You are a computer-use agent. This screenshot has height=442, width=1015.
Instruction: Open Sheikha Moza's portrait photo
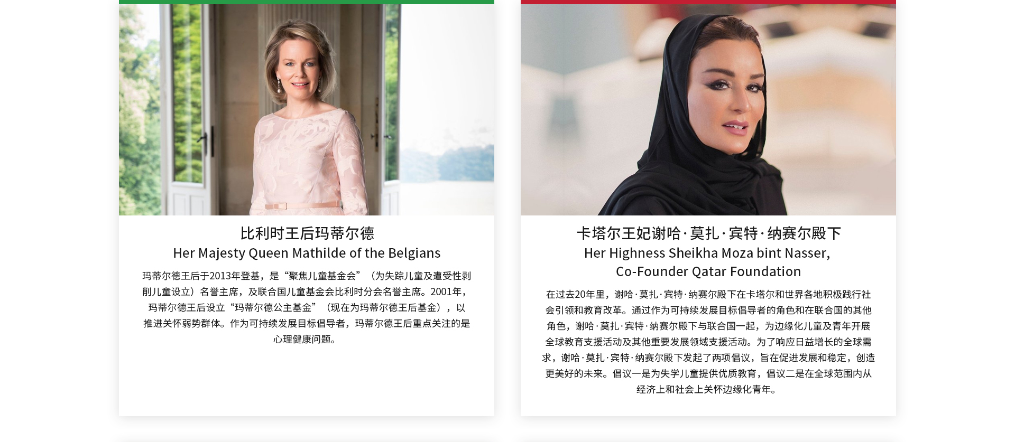pos(708,110)
